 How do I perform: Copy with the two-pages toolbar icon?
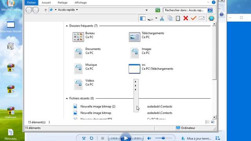click(170, 18)
